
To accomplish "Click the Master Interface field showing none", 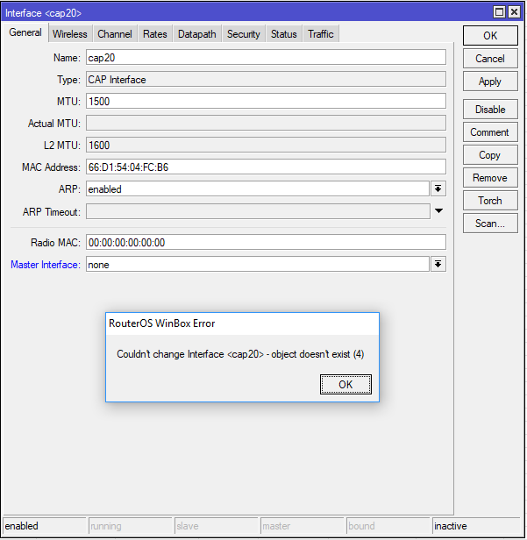I will (x=258, y=264).
